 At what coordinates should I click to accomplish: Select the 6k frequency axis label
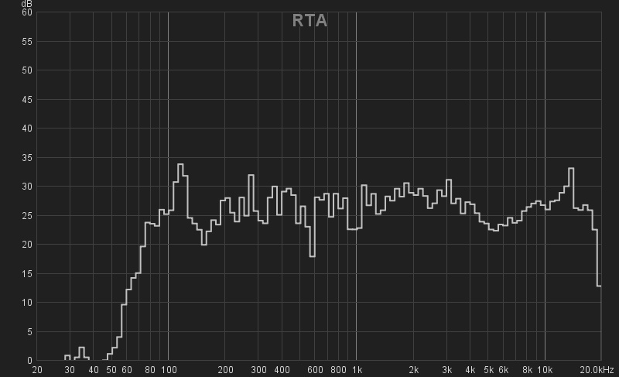coord(504,370)
